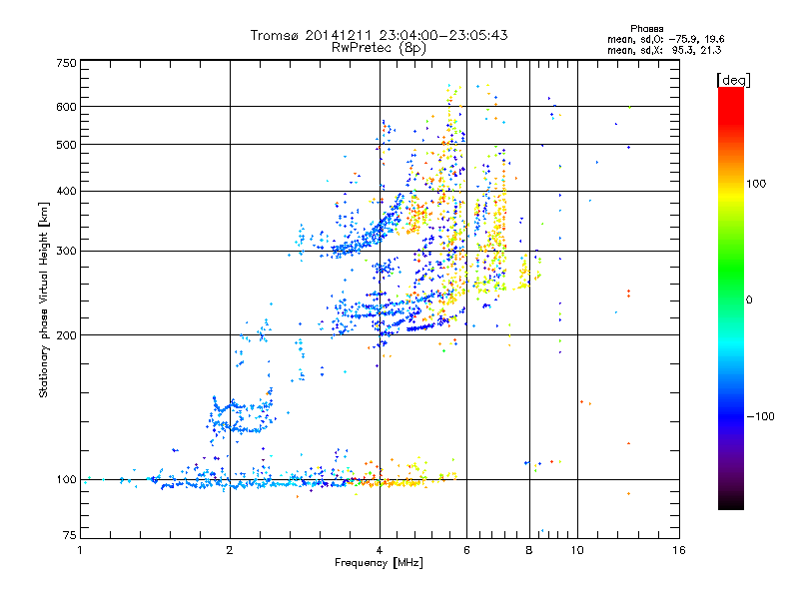This screenshot has height=599, width=799.
Task: Click the 'Frequency [MHz]' axis label
Action: click(379, 563)
